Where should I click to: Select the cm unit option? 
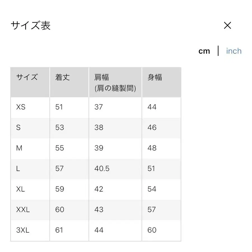(204, 51)
